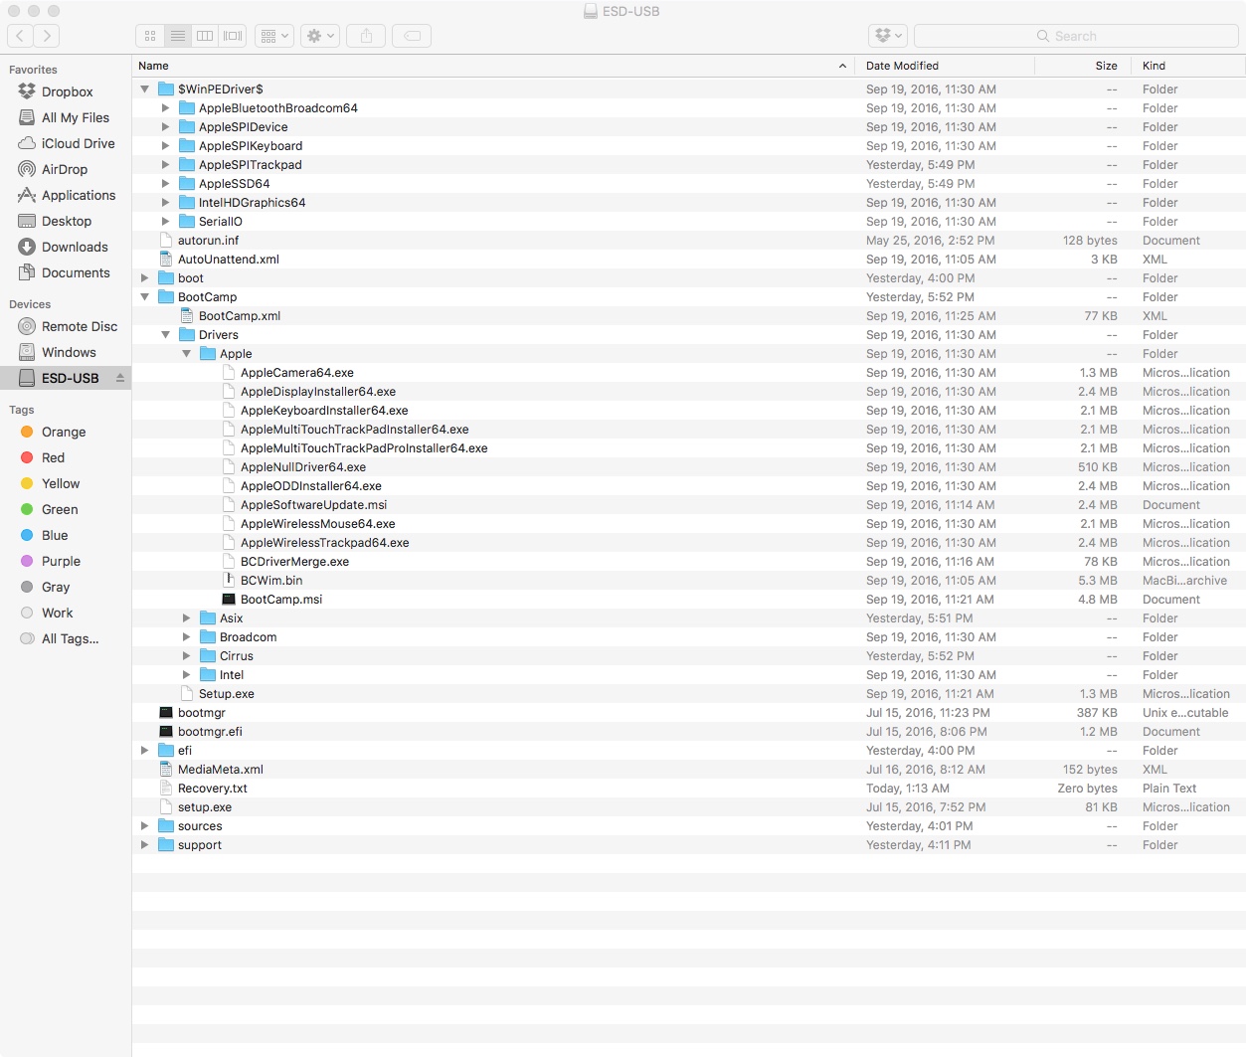Viewport: 1246px width, 1057px height.
Task: Select the autorun.inf file icon
Action: pos(166,240)
